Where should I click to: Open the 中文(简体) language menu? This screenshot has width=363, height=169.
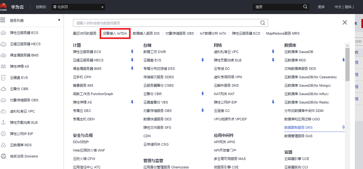(x=344, y=7)
